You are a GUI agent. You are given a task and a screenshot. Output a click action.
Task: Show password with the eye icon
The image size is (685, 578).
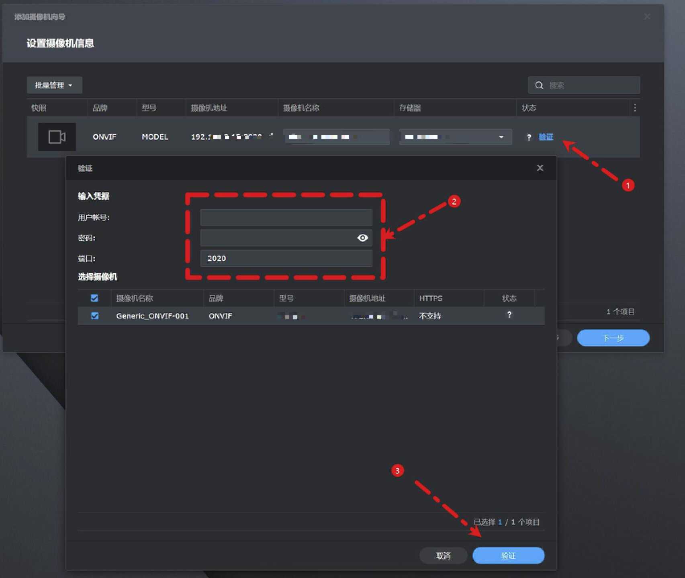click(362, 238)
